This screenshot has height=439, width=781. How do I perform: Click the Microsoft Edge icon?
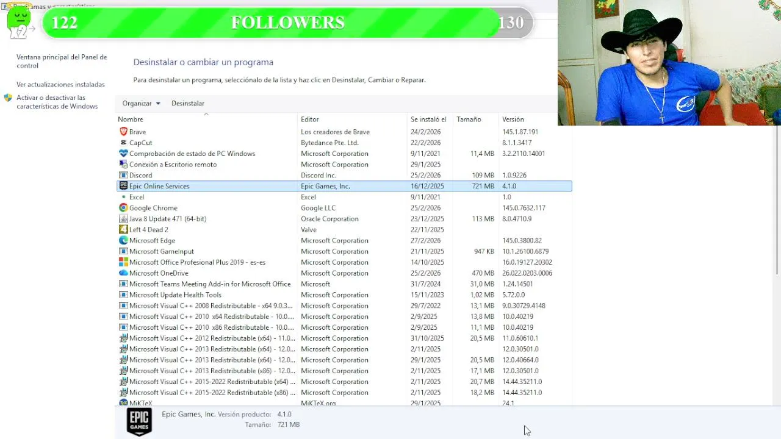[123, 241]
